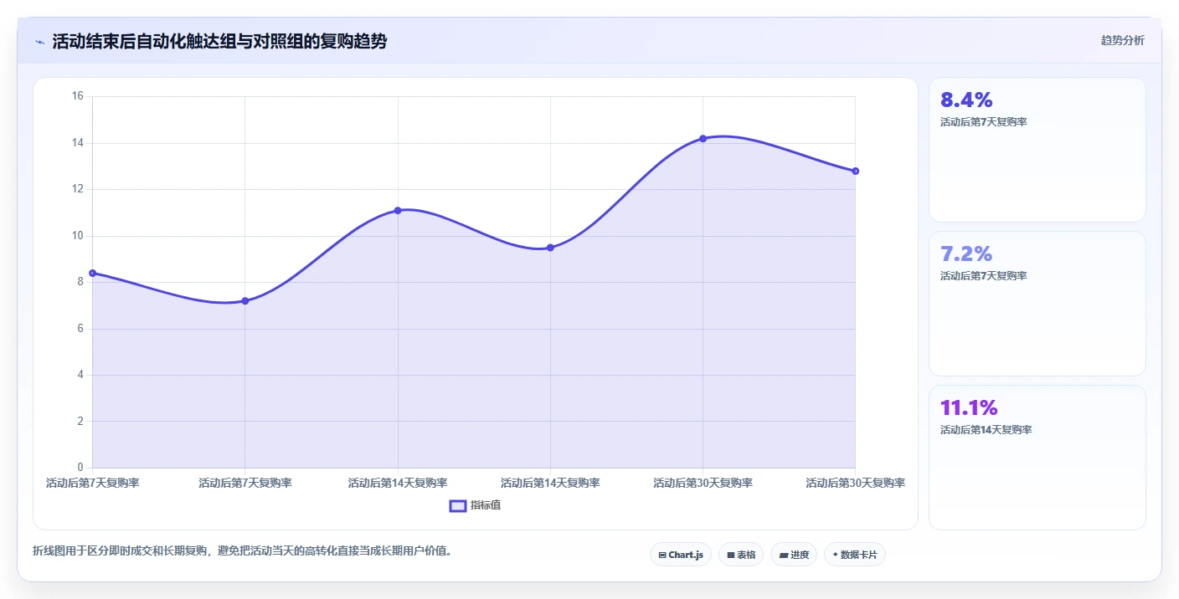Screen dimensions: 1179x599
Task: Click the purple legend swatch box
Action: point(458,505)
